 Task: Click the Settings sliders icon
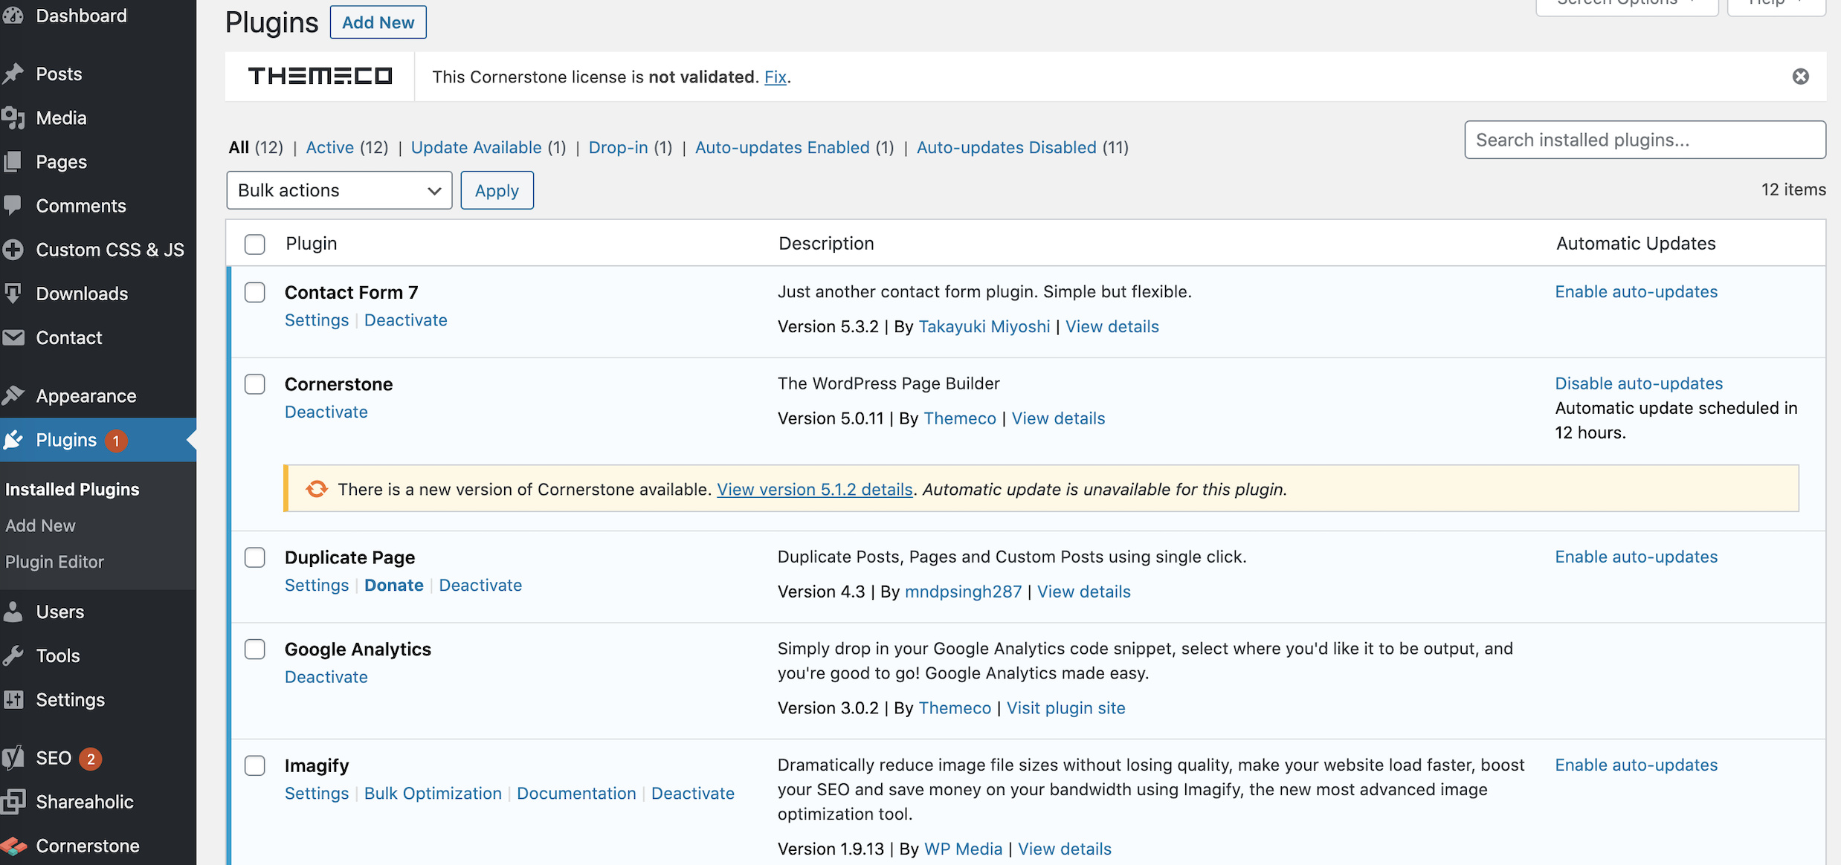coord(13,699)
